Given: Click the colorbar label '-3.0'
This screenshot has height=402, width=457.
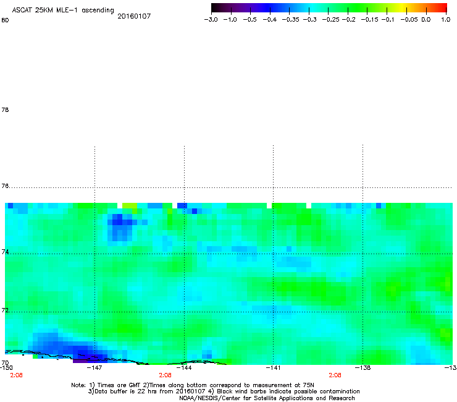Looking at the screenshot, I should [x=211, y=20].
